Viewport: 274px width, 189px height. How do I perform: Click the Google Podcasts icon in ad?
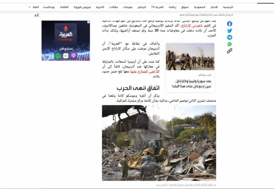(x=66, y=56)
